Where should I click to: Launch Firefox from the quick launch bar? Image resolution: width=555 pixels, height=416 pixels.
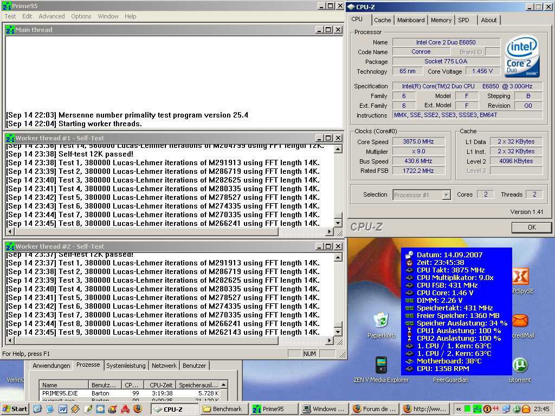coord(138,409)
